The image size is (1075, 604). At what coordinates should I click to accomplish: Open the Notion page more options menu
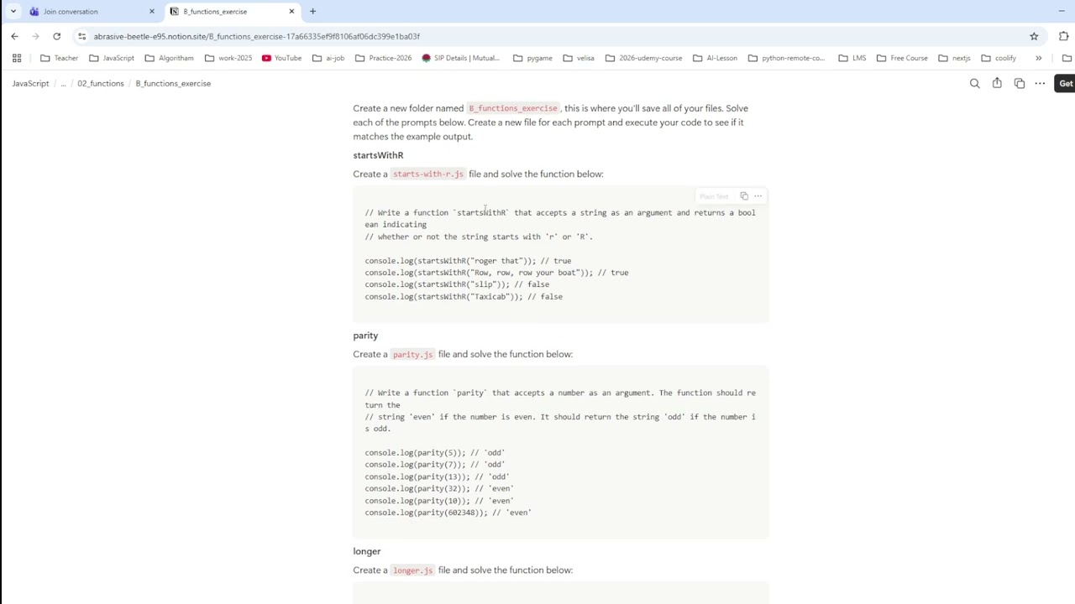click(1040, 83)
